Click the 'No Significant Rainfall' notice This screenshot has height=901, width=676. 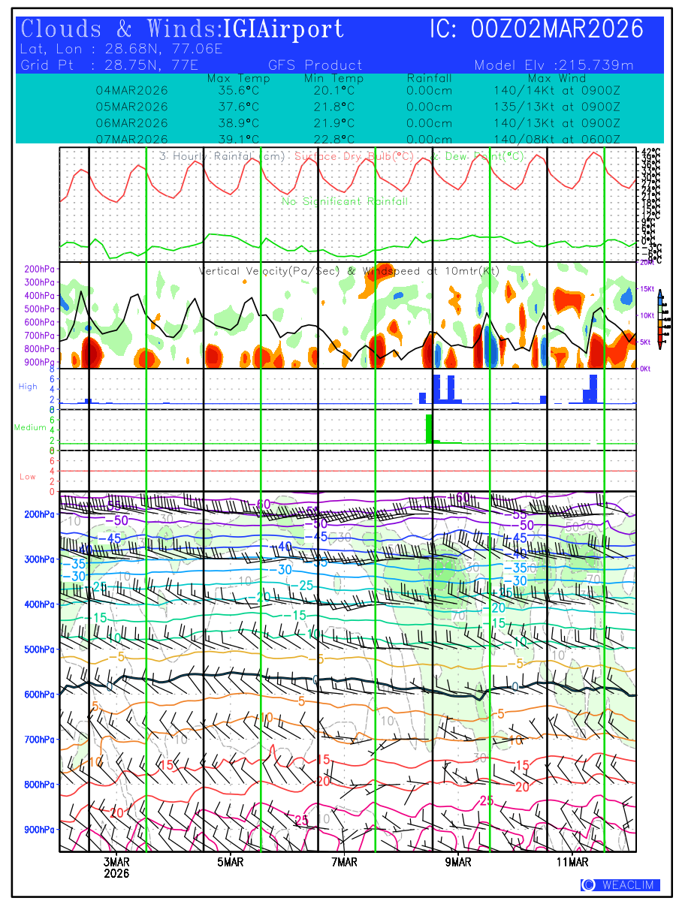[x=345, y=201]
